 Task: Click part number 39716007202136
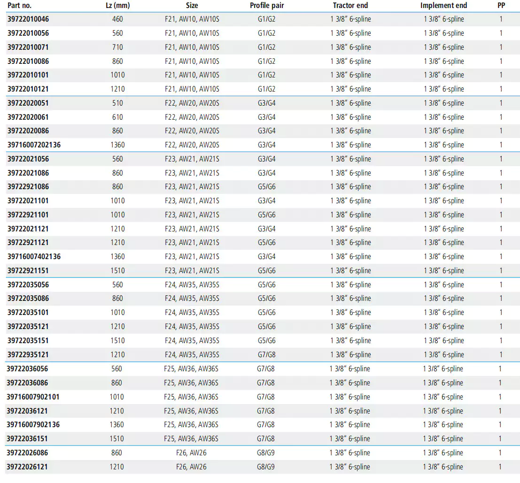34,145
